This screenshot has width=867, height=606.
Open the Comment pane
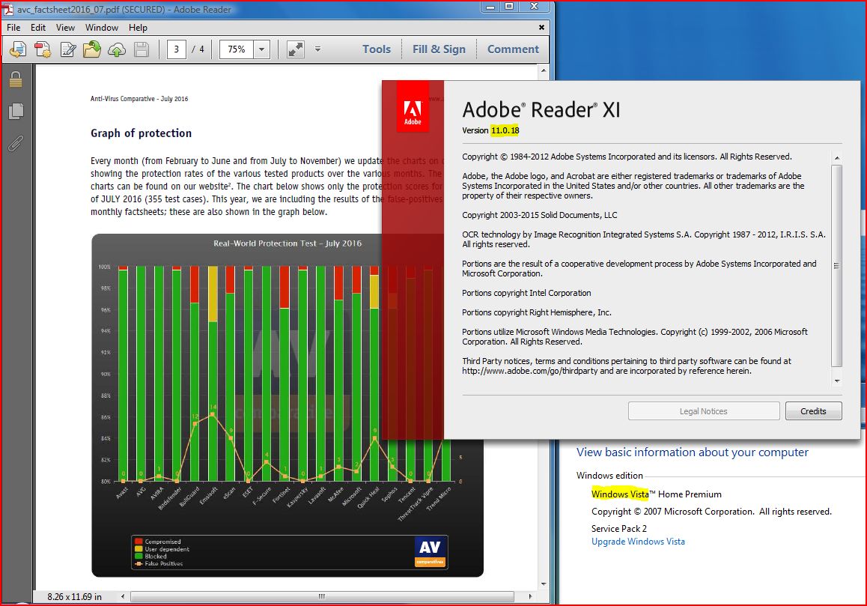[513, 49]
